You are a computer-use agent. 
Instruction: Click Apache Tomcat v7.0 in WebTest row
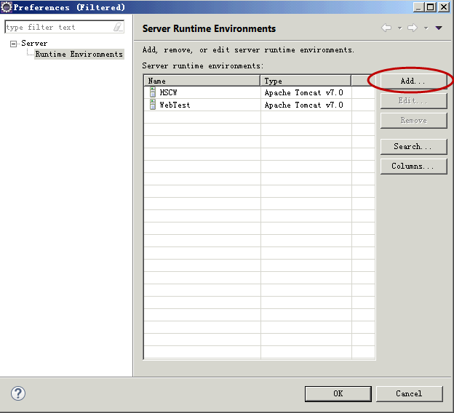click(x=303, y=105)
